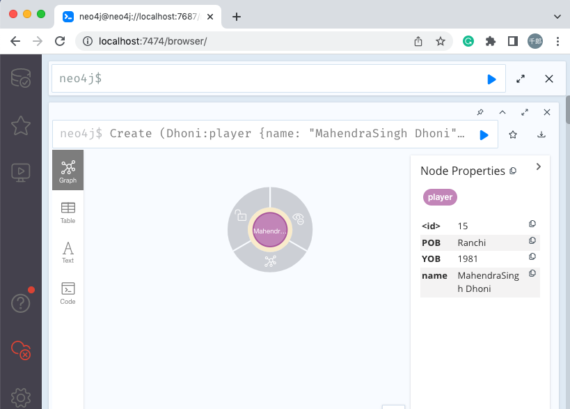
Task: Select the neo4j@neo4j browser tab
Action: coord(138,17)
